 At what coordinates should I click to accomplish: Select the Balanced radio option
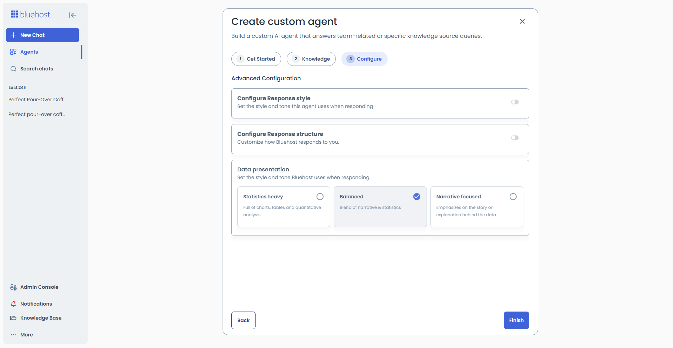(x=416, y=197)
